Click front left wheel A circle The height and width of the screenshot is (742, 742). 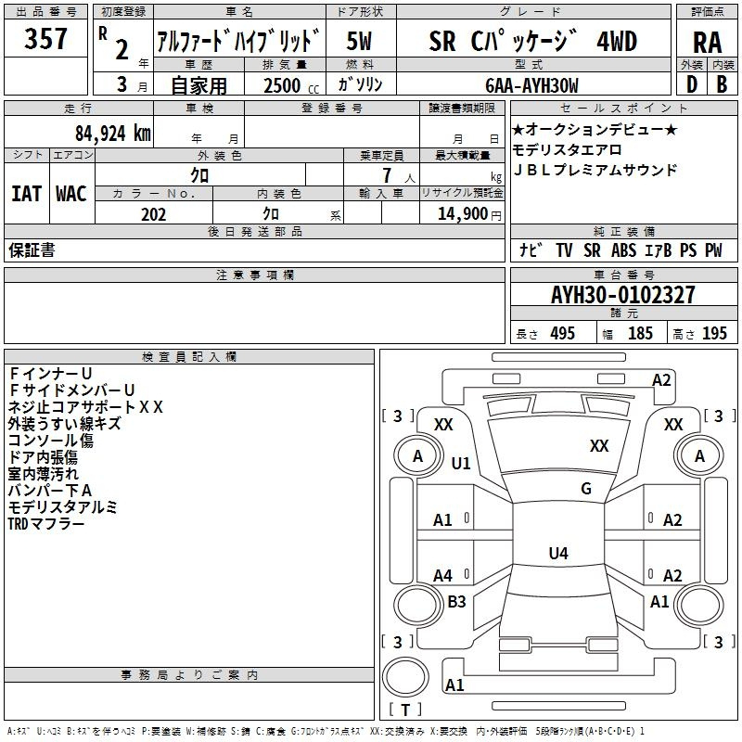click(x=417, y=456)
